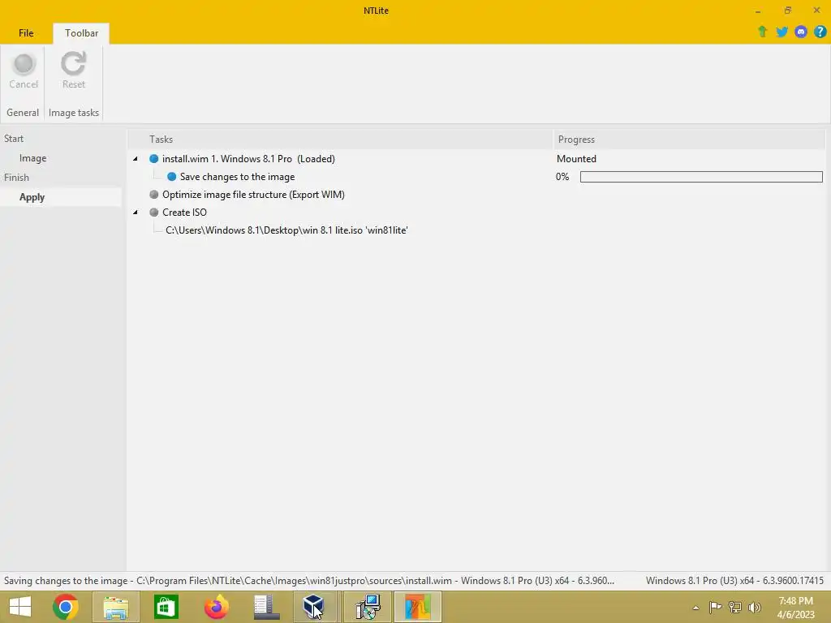Open the Windows Start button
831x623 pixels.
point(20,607)
